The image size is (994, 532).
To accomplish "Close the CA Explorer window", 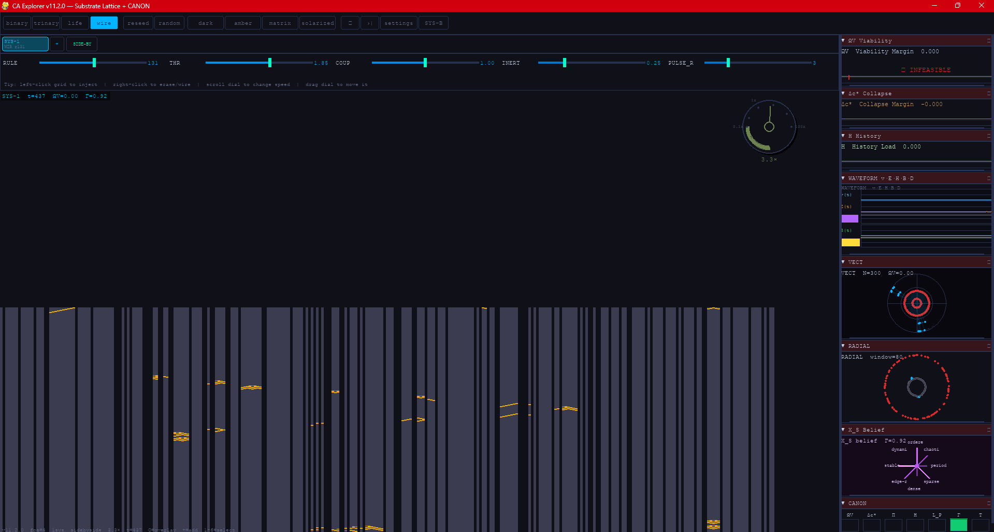I will point(982,6).
